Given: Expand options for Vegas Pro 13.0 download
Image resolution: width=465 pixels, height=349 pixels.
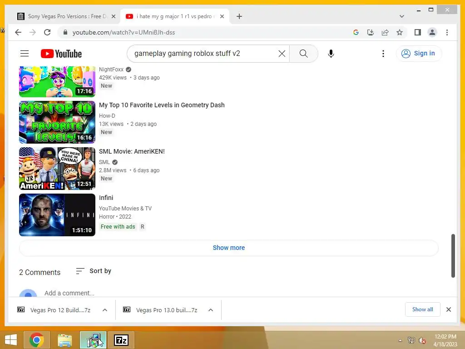Looking at the screenshot, I should (x=211, y=310).
